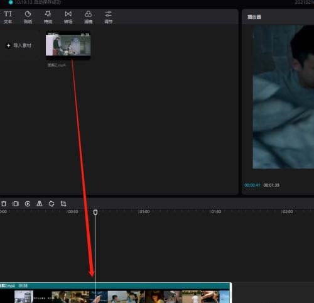Open the Text (文本) panel
This screenshot has height=303, width=314.
pyautogui.click(x=8, y=17)
